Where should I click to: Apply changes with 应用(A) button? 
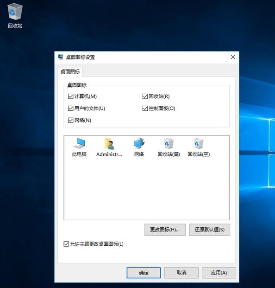pos(219,273)
